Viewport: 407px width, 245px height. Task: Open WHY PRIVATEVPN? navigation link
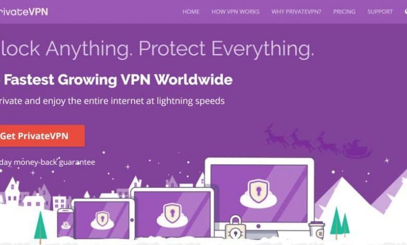[x=296, y=11]
